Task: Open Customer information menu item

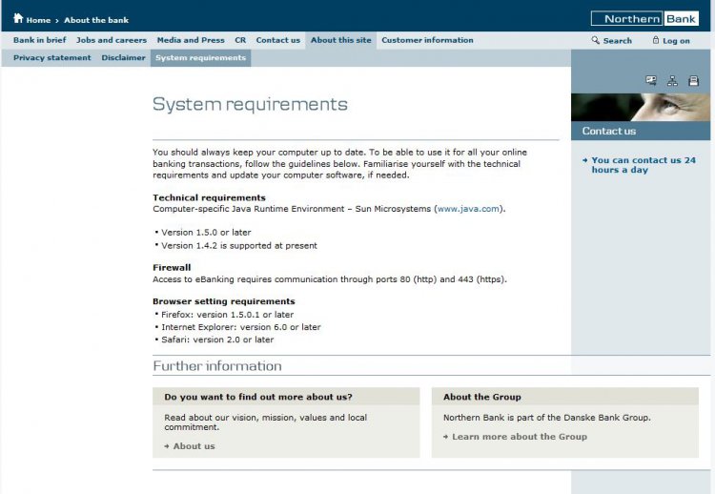Action: click(x=427, y=40)
